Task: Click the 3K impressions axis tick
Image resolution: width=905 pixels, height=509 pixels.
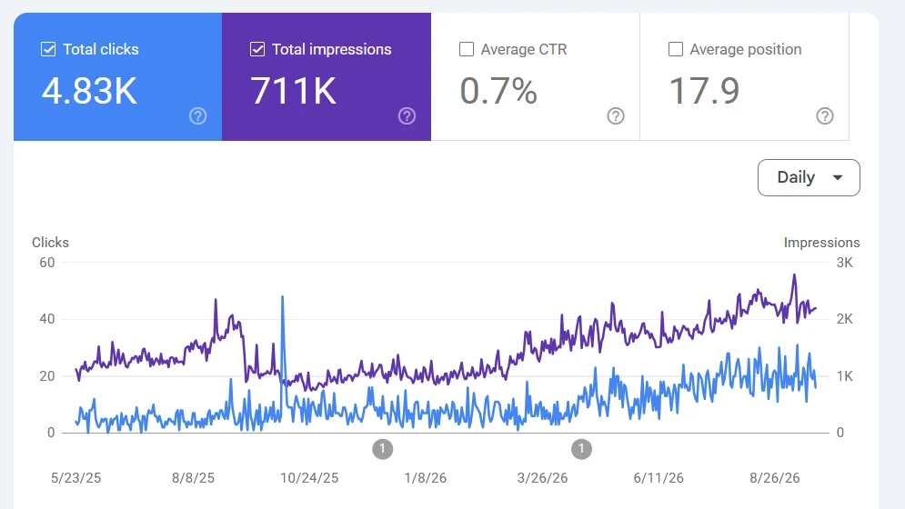Action: point(844,263)
